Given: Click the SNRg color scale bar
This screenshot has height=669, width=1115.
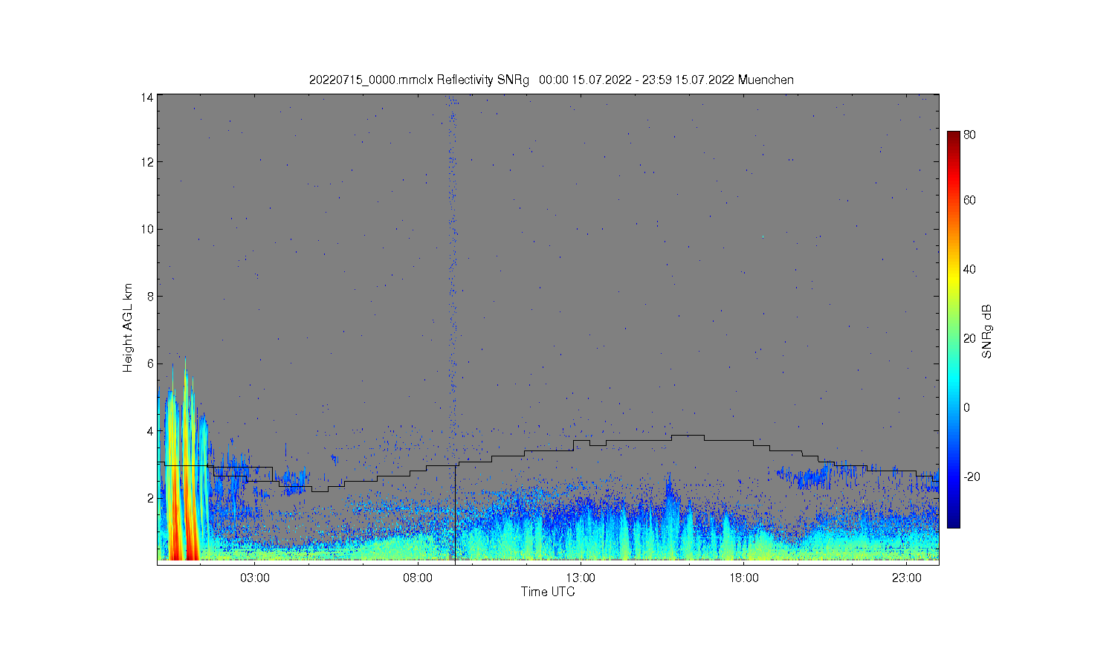Looking at the screenshot, I should 953,329.
